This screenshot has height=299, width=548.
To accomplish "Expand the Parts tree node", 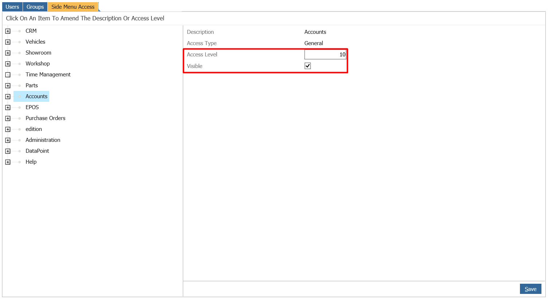I will (8, 85).
